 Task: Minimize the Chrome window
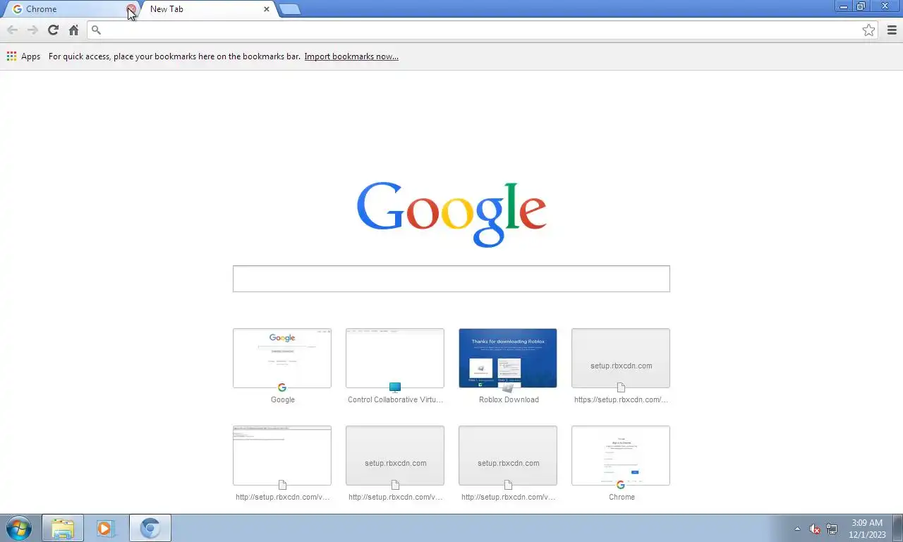(x=844, y=6)
